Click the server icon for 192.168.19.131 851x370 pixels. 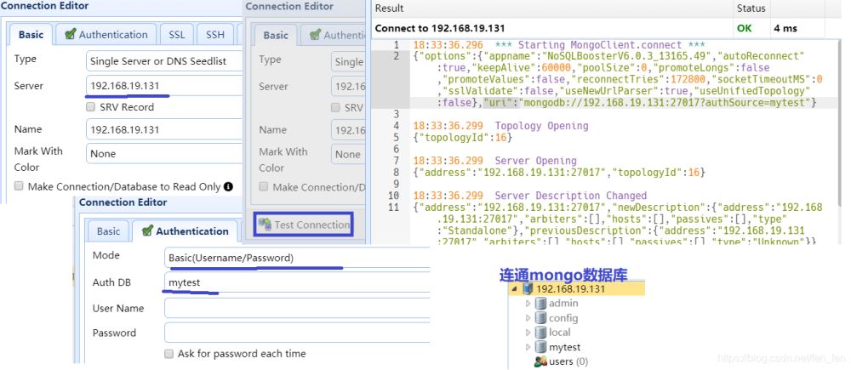528,289
